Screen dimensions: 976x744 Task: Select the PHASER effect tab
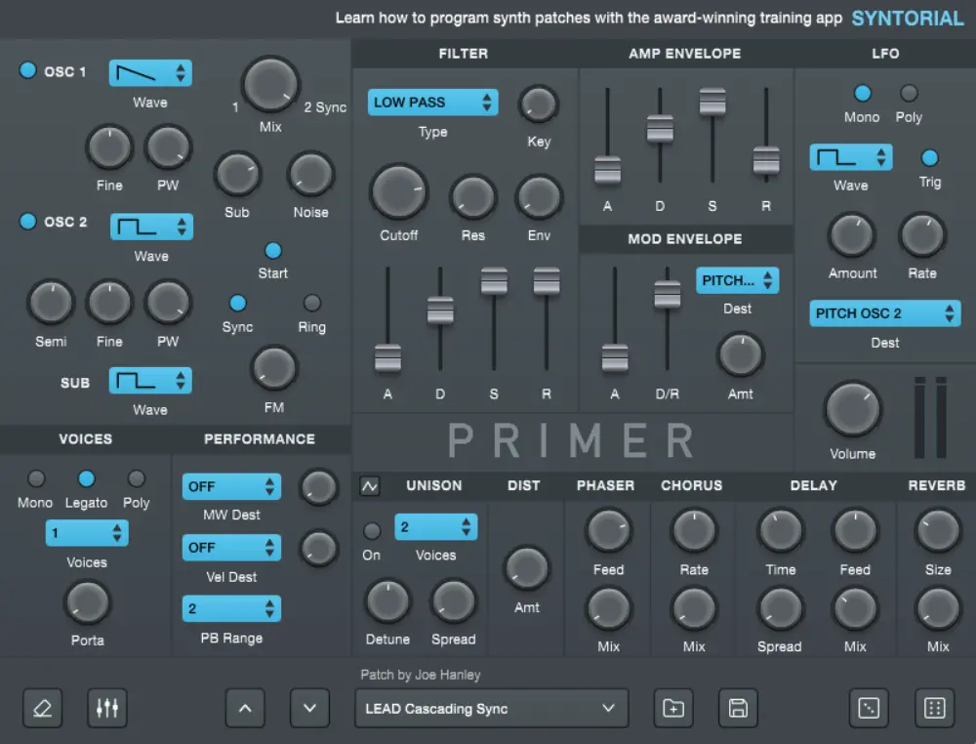click(605, 485)
